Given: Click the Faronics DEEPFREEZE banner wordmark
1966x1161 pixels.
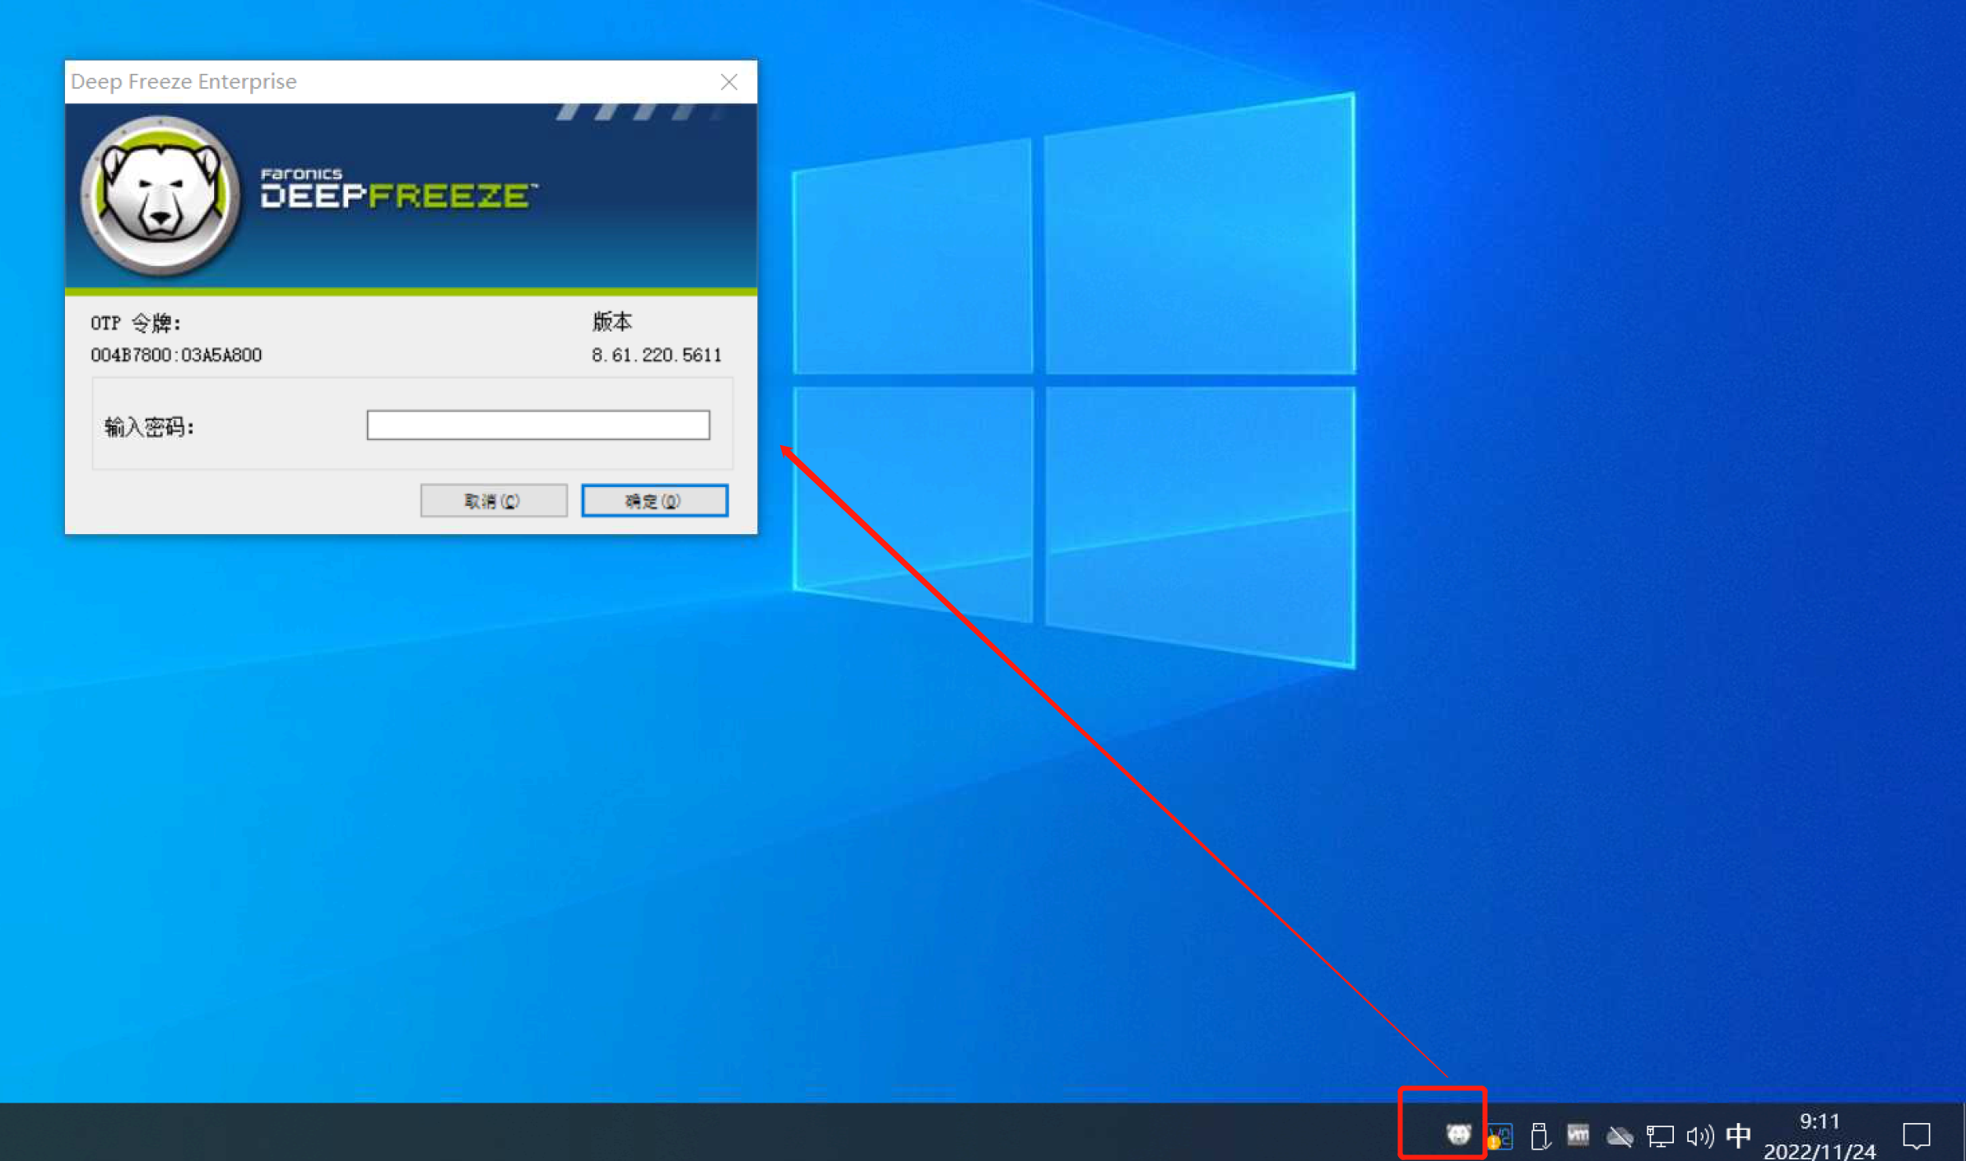Looking at the screenshot, I should pyautogui.click(x=398, y=188).
